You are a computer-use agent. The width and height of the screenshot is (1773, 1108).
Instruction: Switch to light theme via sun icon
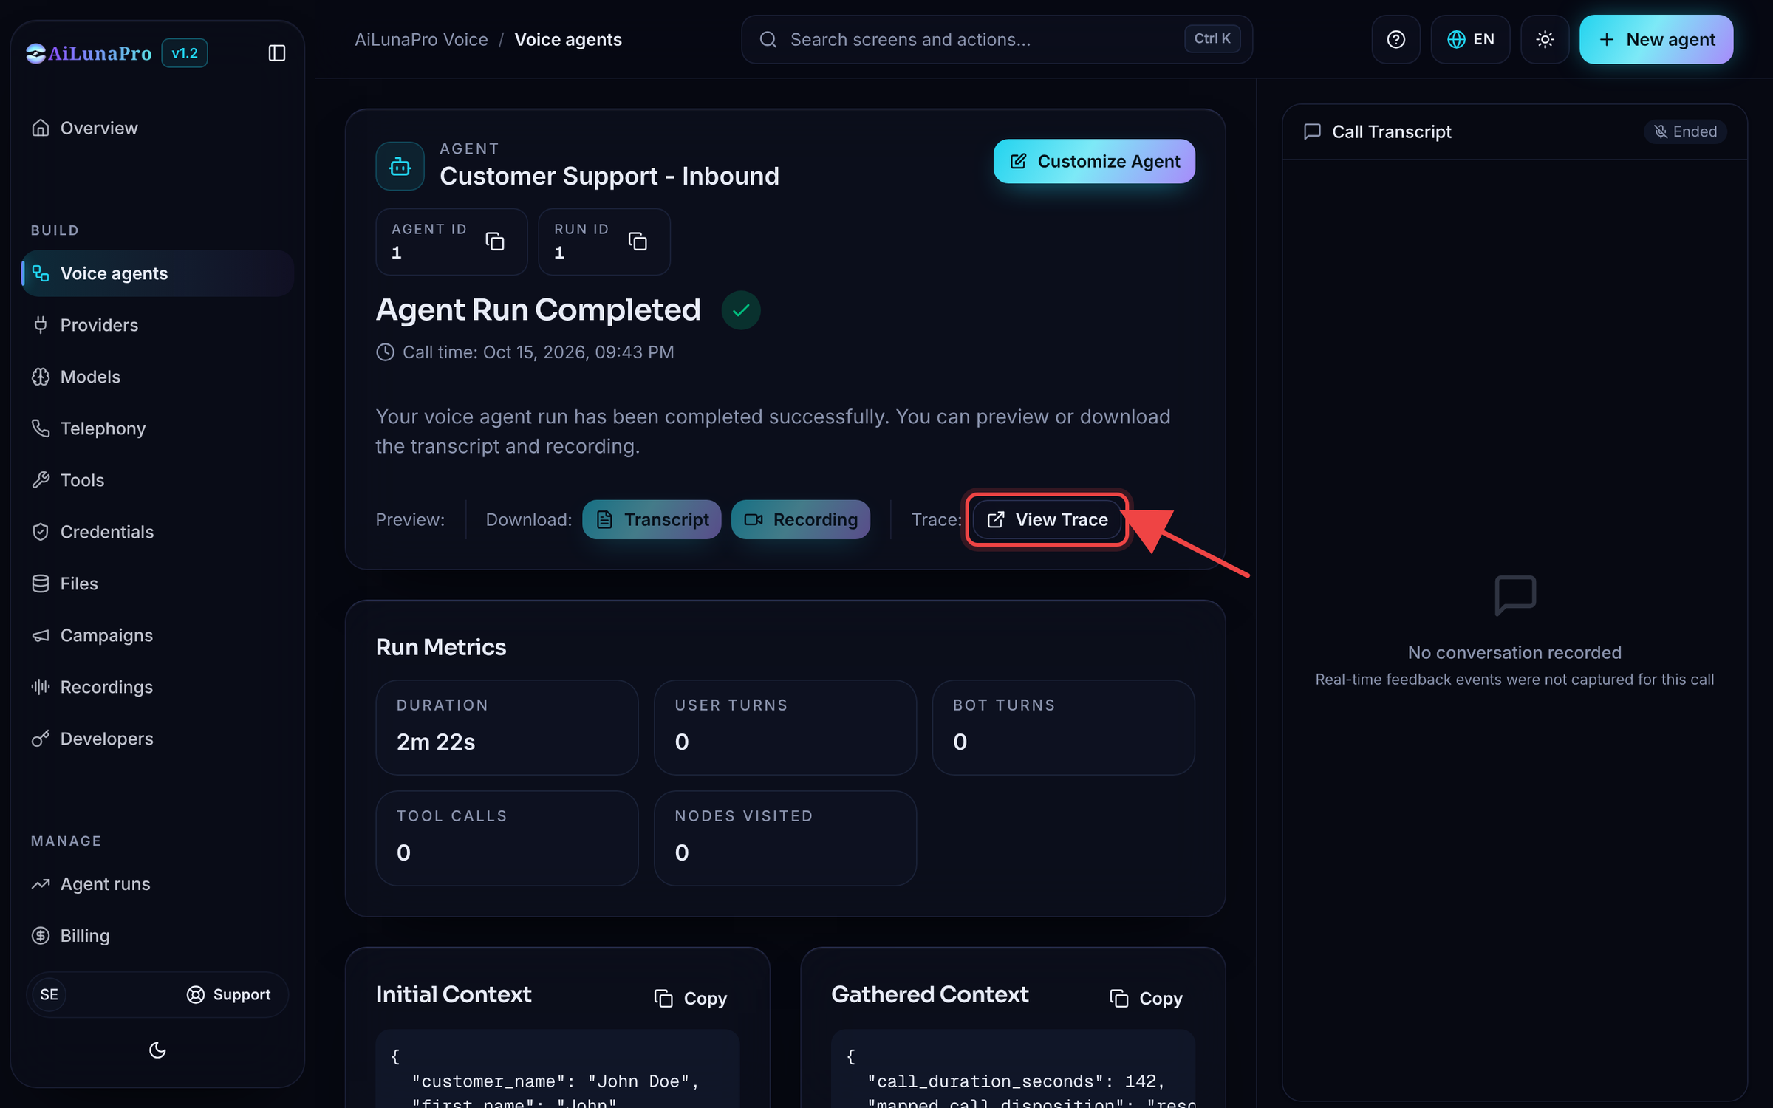1545,39
